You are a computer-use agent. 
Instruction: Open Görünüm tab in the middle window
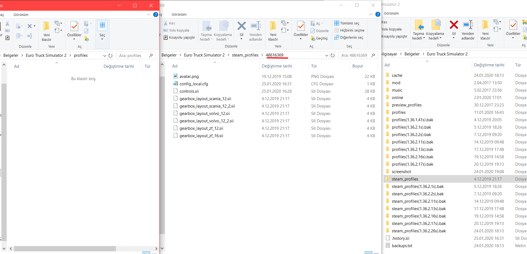179,14
